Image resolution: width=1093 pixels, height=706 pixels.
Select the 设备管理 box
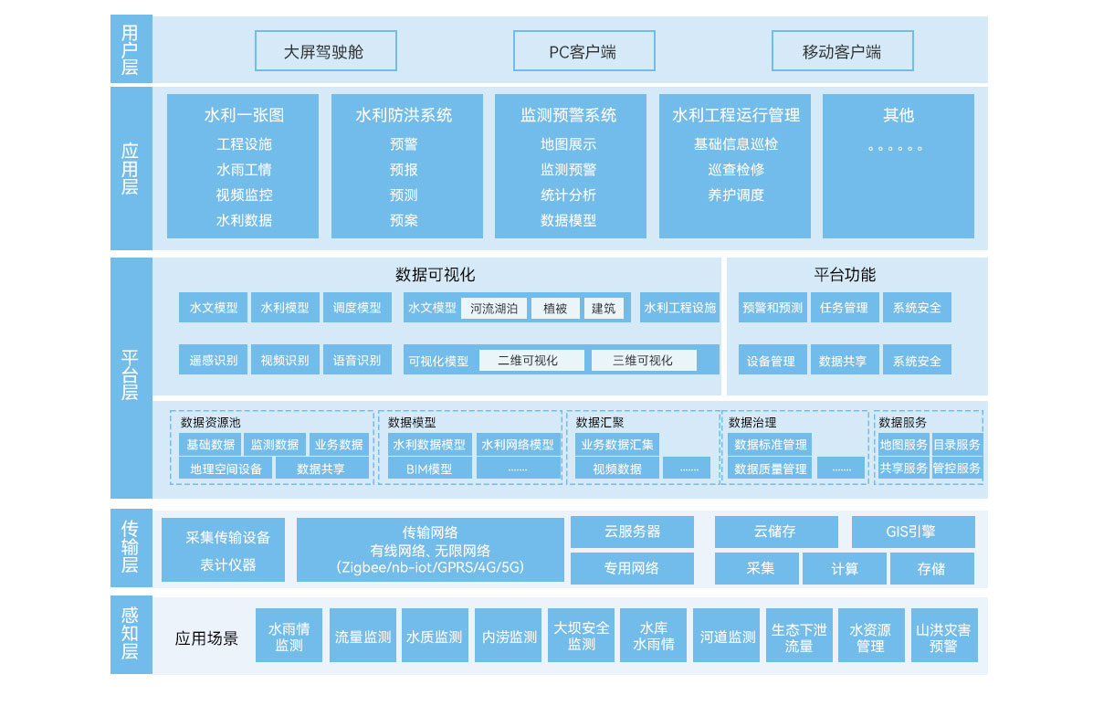click(x=772, y=360)
